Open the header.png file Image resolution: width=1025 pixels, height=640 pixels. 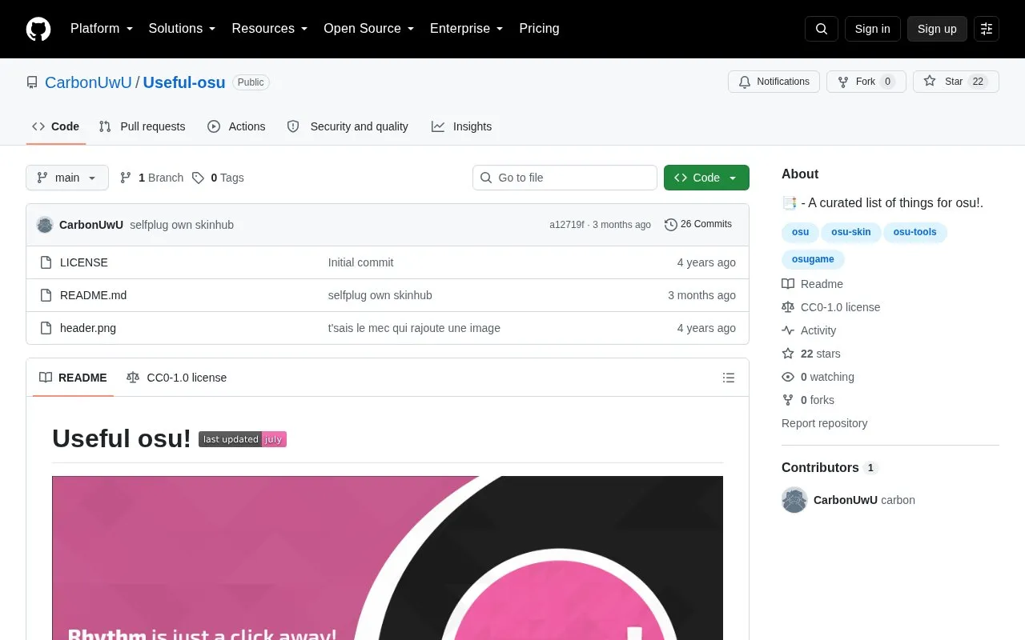pos(88,328)
